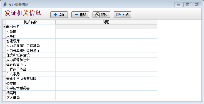The width and height of the screenshot is (204, 104).
Task: Click the row selector beside 区人事局
Action: click(4, 98)
